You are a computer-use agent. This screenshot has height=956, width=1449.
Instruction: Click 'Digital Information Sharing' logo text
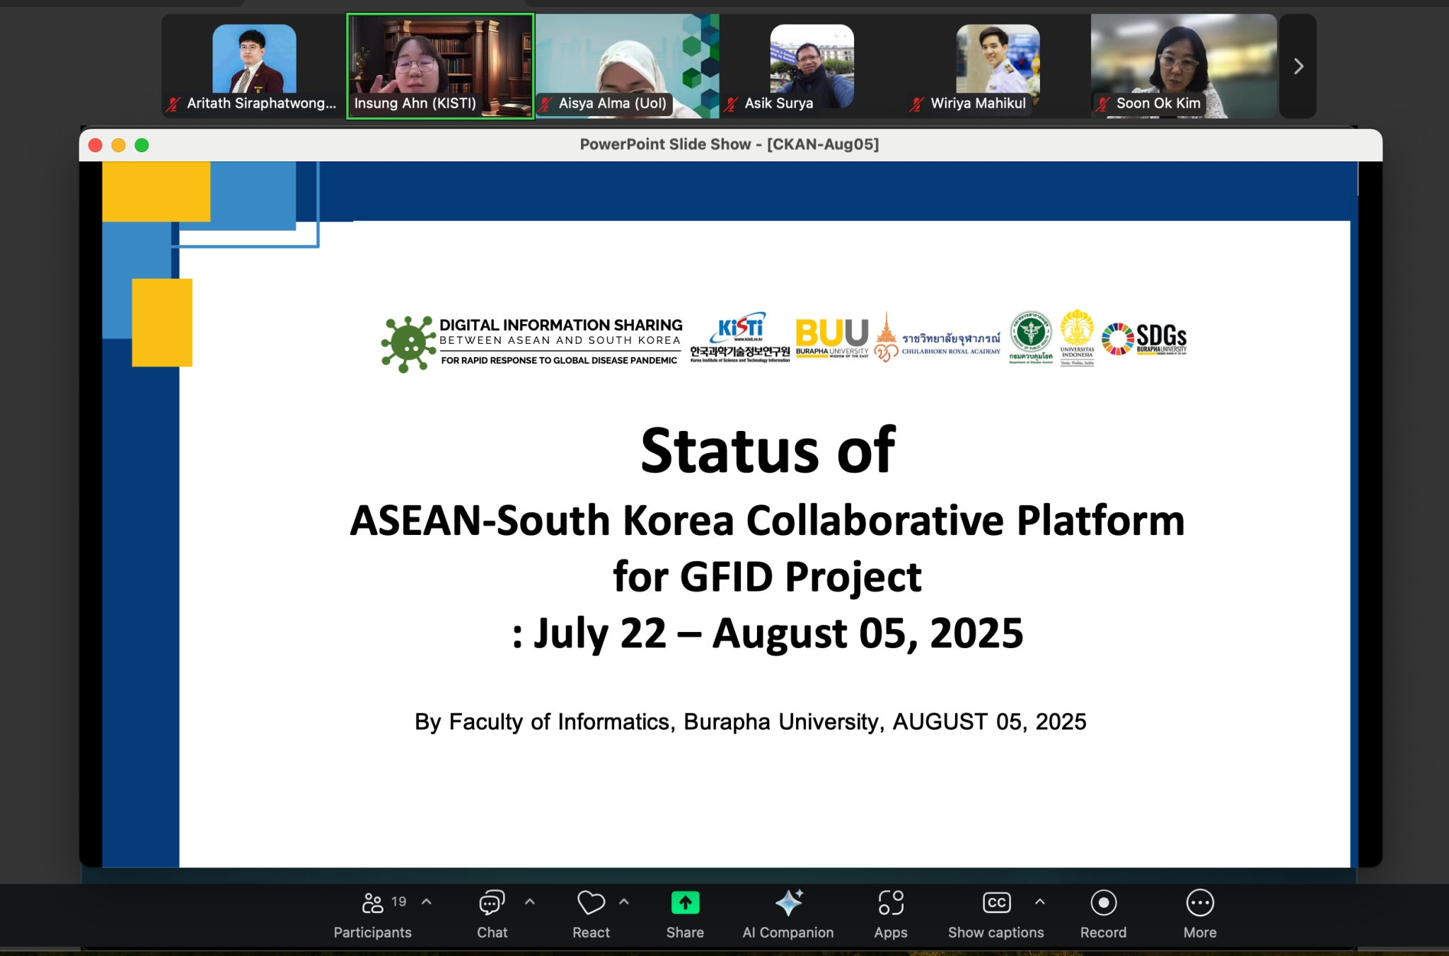click(560, 325)
